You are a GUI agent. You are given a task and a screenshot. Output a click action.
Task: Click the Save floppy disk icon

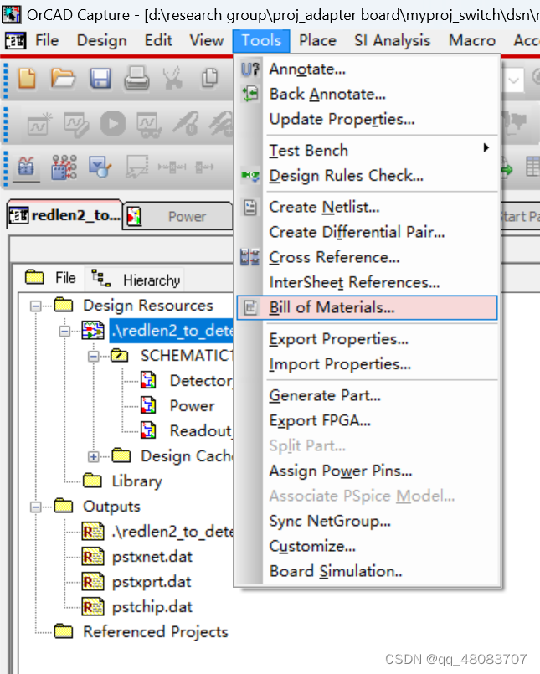pos(100,79)
